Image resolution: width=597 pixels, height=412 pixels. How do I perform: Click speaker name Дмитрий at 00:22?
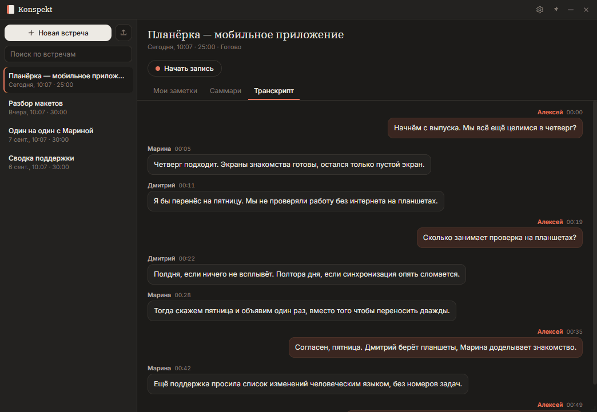(161, 258)
